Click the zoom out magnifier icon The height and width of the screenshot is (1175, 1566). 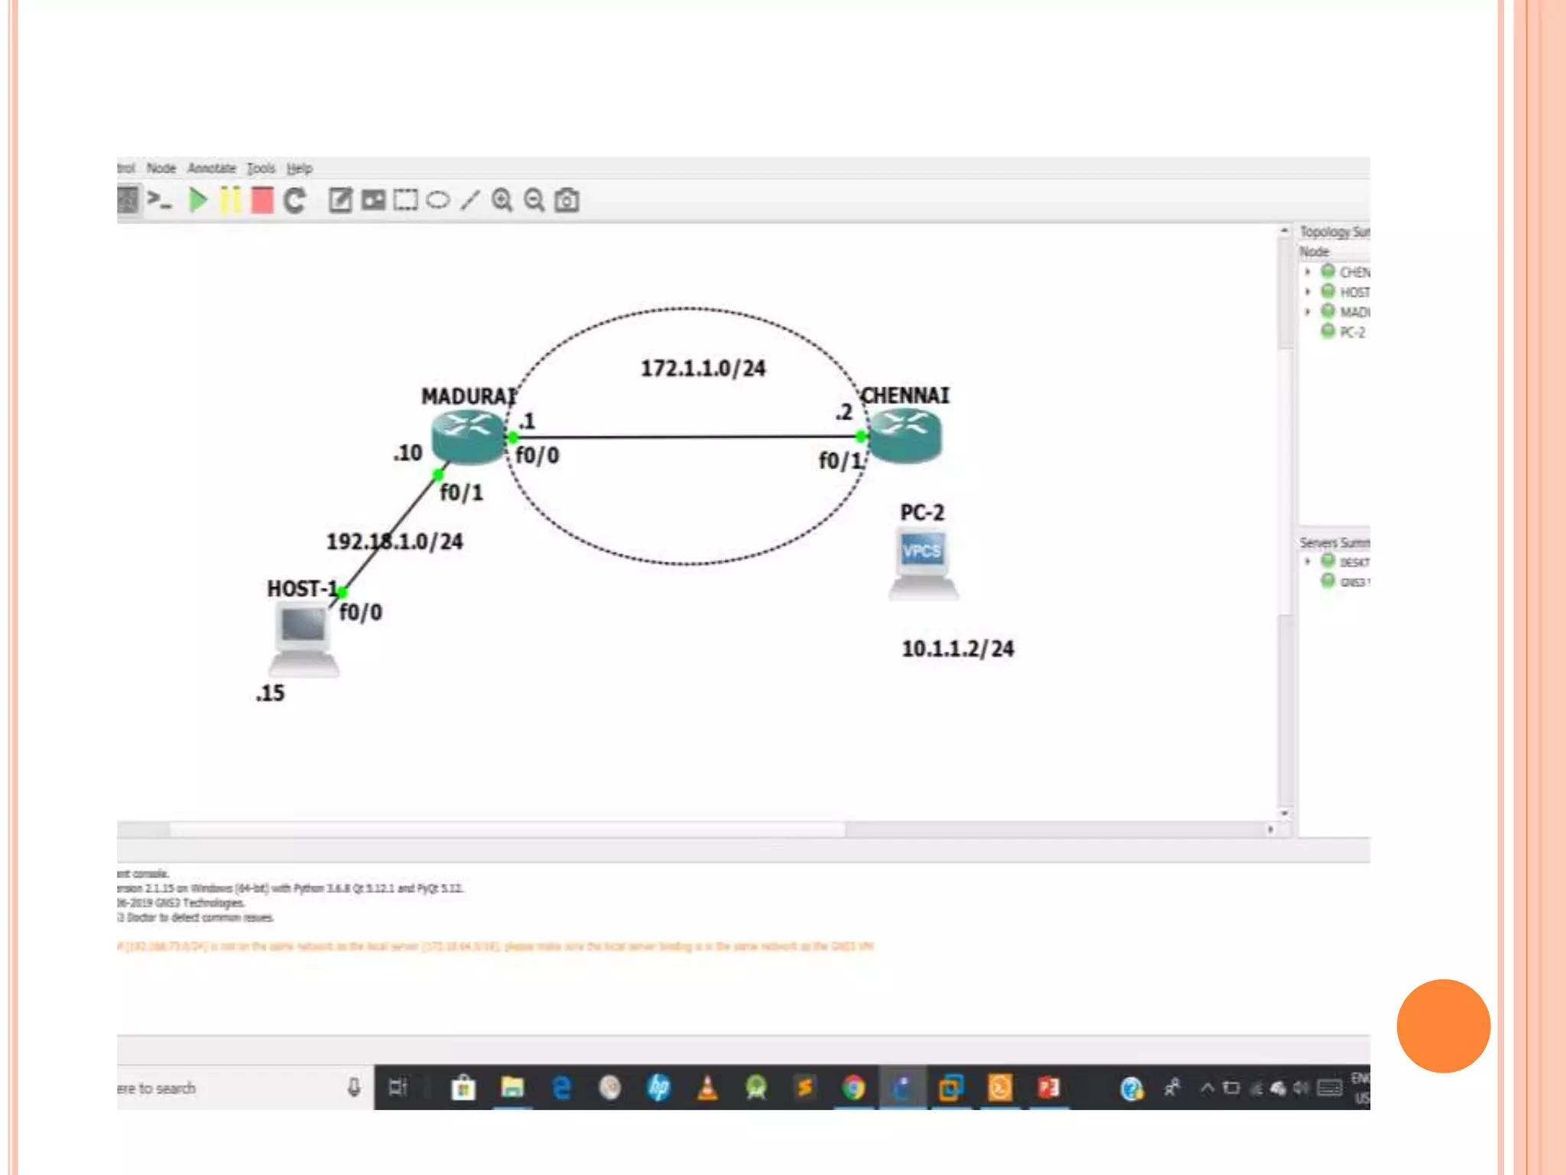(534, 200)
